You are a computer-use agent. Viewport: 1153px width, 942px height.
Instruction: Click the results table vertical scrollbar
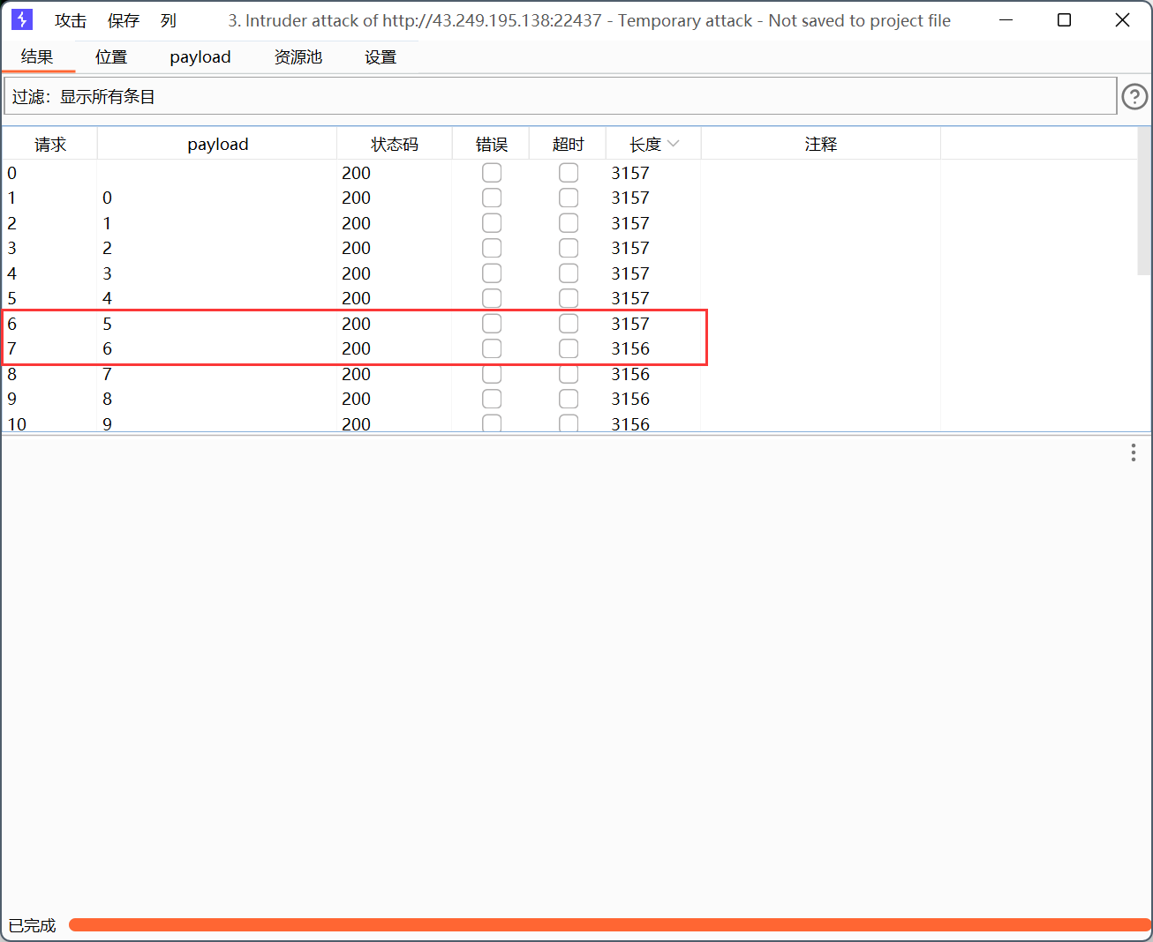click(x=1144, y=203)
